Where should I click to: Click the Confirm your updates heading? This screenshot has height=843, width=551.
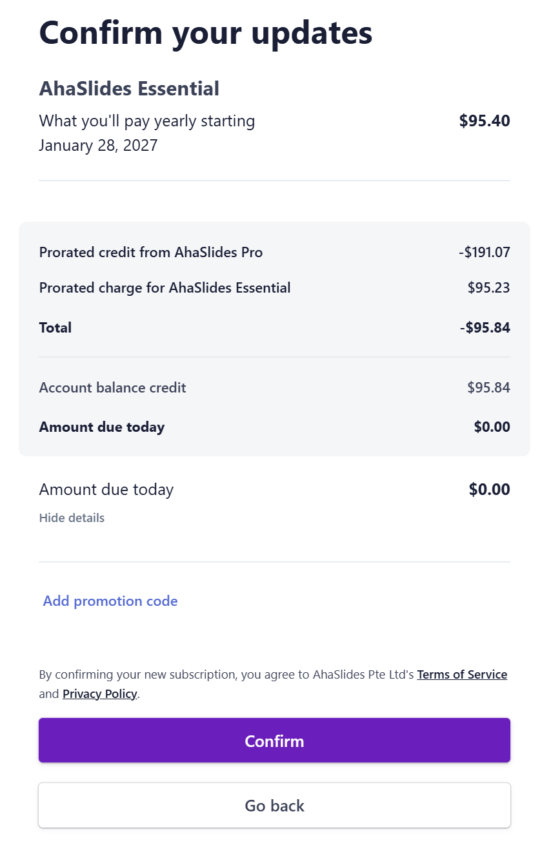point(206,32)
